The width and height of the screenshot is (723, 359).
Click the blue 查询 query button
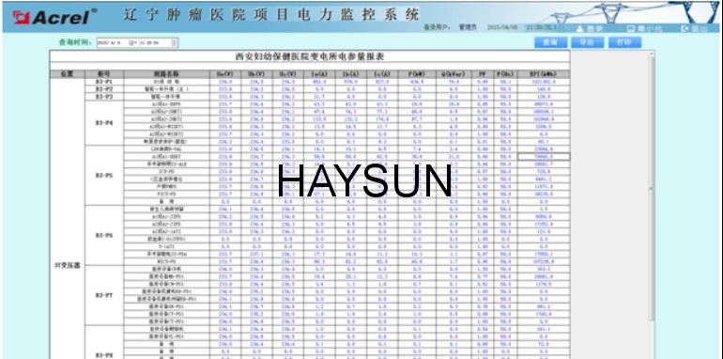(550, 42)
